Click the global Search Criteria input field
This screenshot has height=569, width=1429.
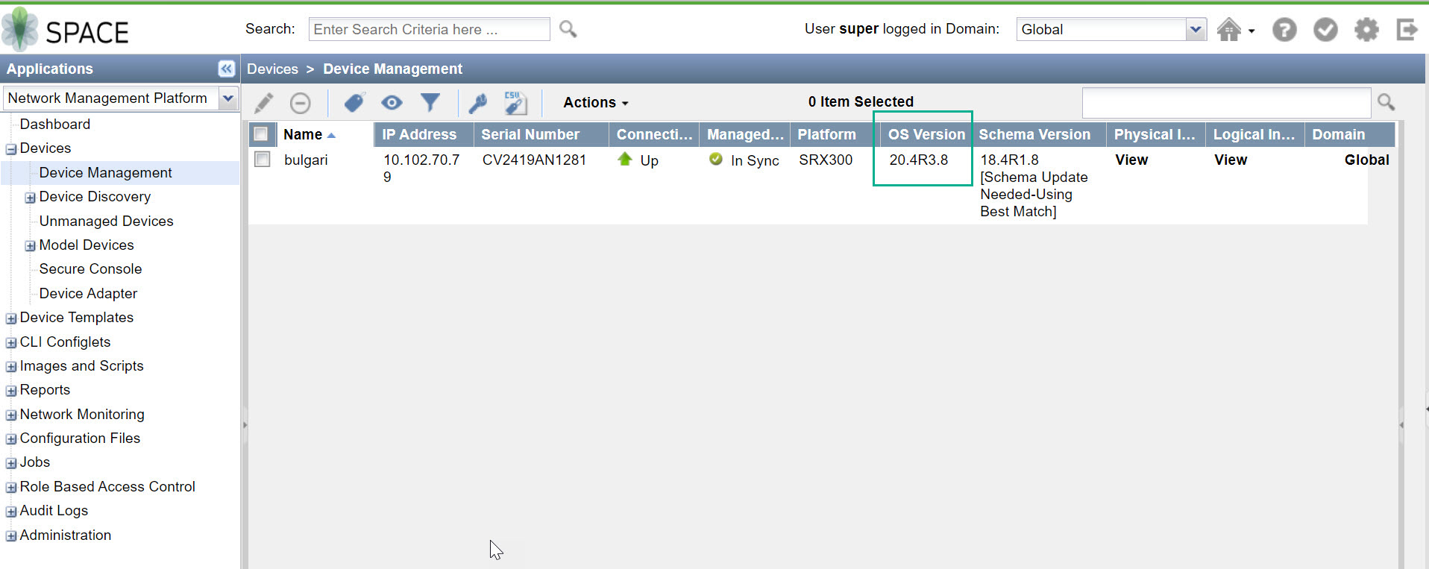429,29
